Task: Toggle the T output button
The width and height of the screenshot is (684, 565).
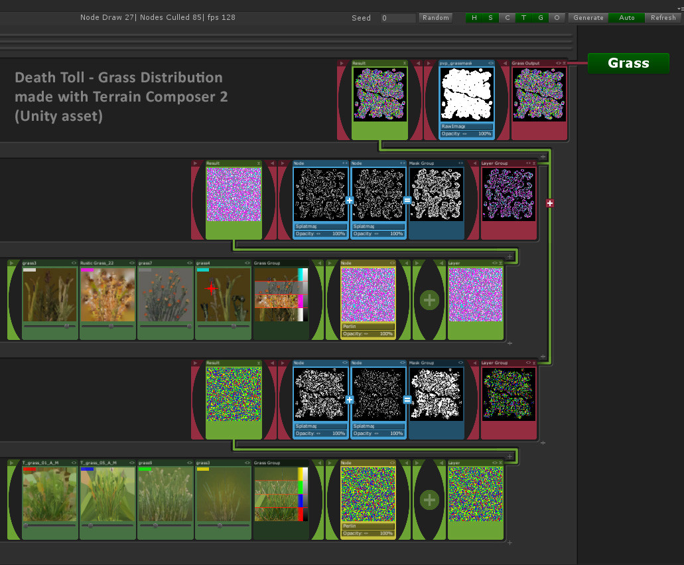Action: coord(524,18)
